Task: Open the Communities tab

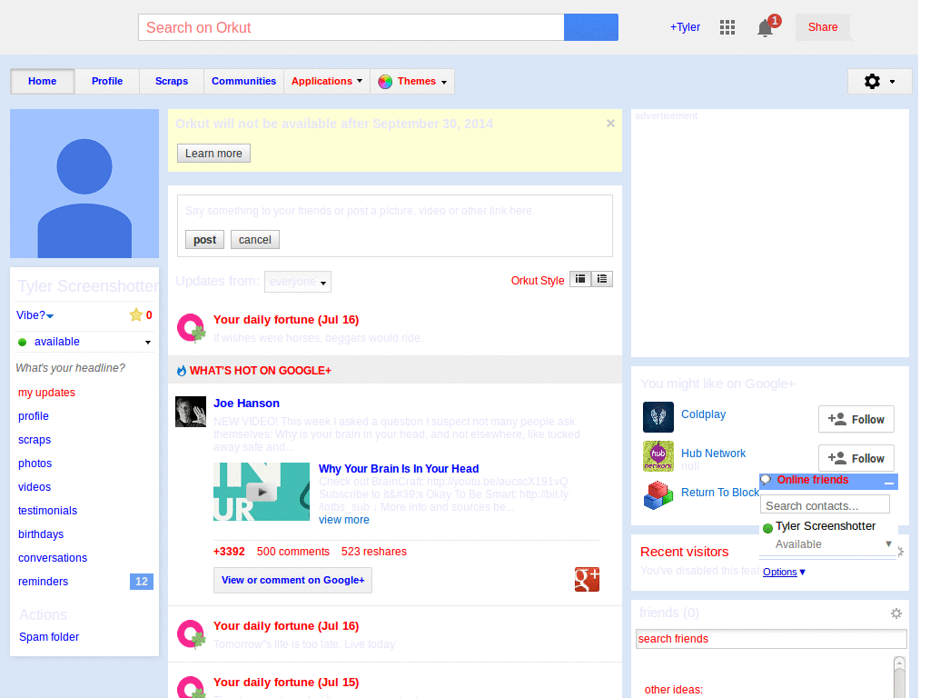Action: click(243, 81)
